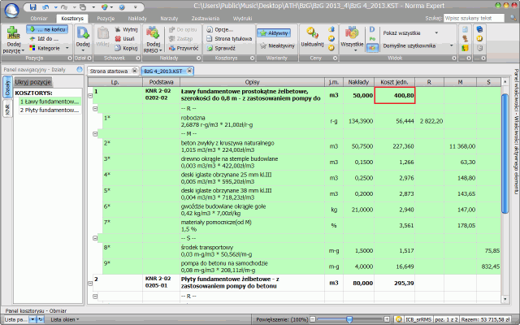Open Strona tytułowa title page
520x325 pixels.
pos(228,38)
